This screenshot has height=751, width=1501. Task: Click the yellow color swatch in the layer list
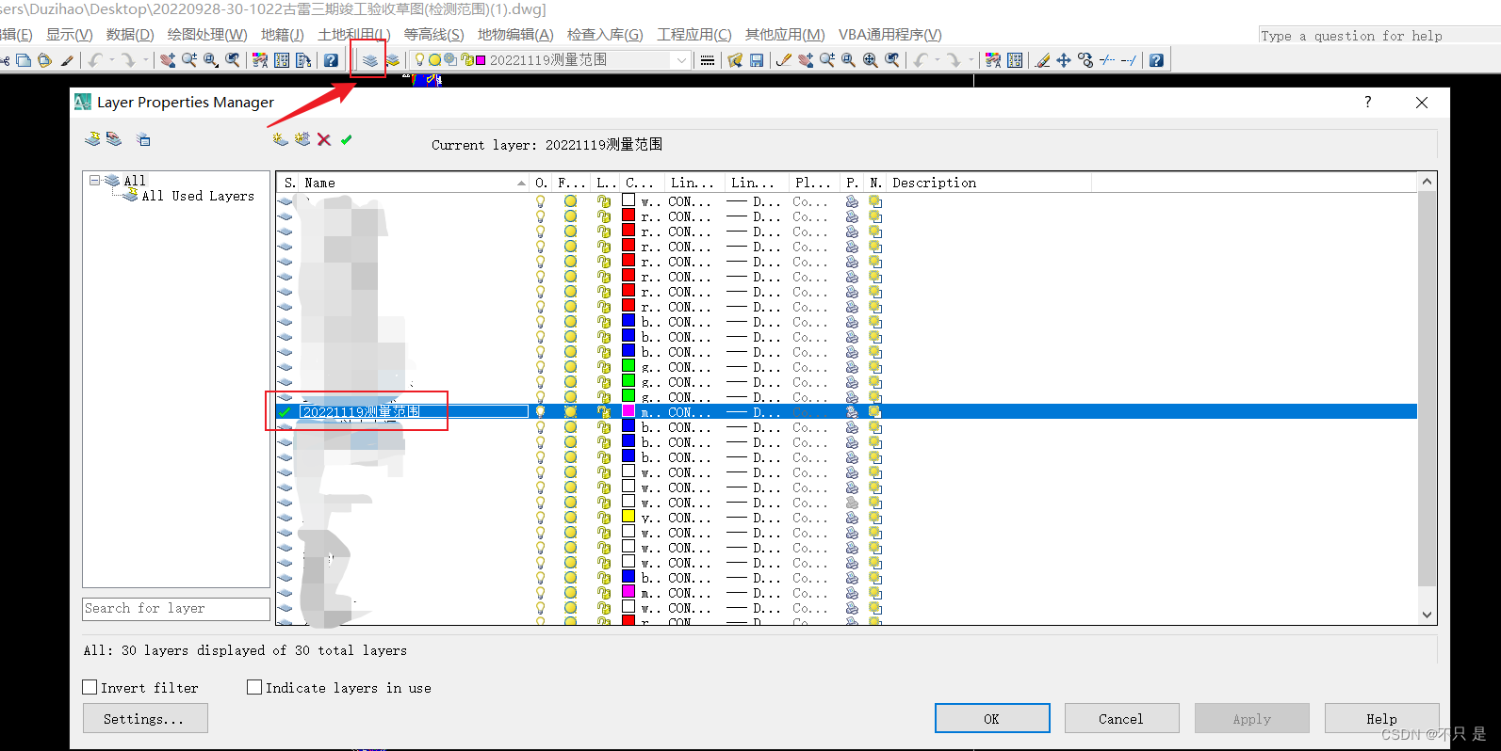coord(628,517)
